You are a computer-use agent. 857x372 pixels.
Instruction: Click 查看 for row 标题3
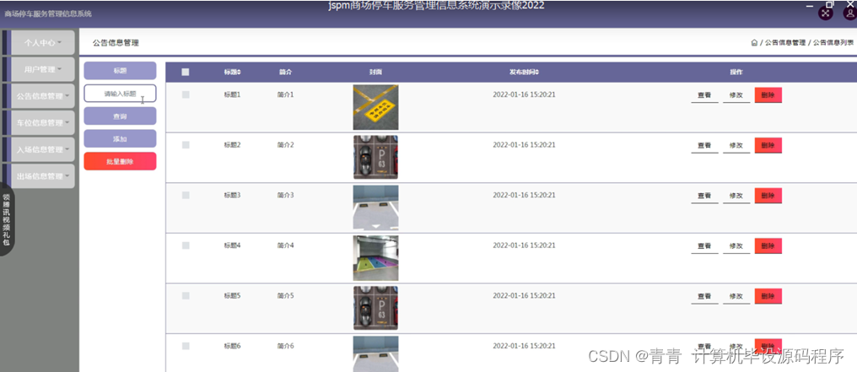[704, 196]
